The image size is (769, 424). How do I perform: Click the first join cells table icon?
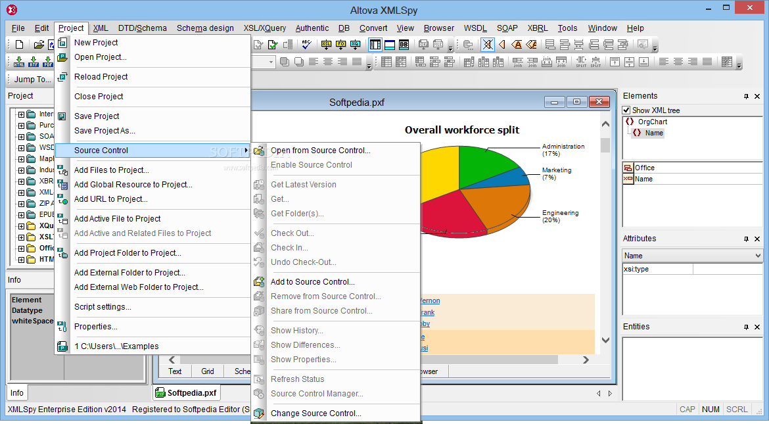pos(518,62)
